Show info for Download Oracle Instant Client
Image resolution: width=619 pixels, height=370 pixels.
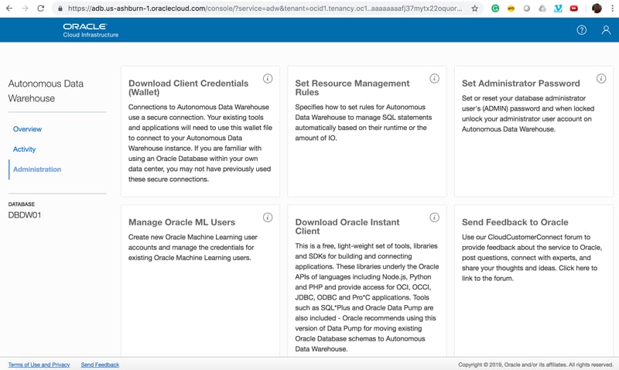pos(434,218)
